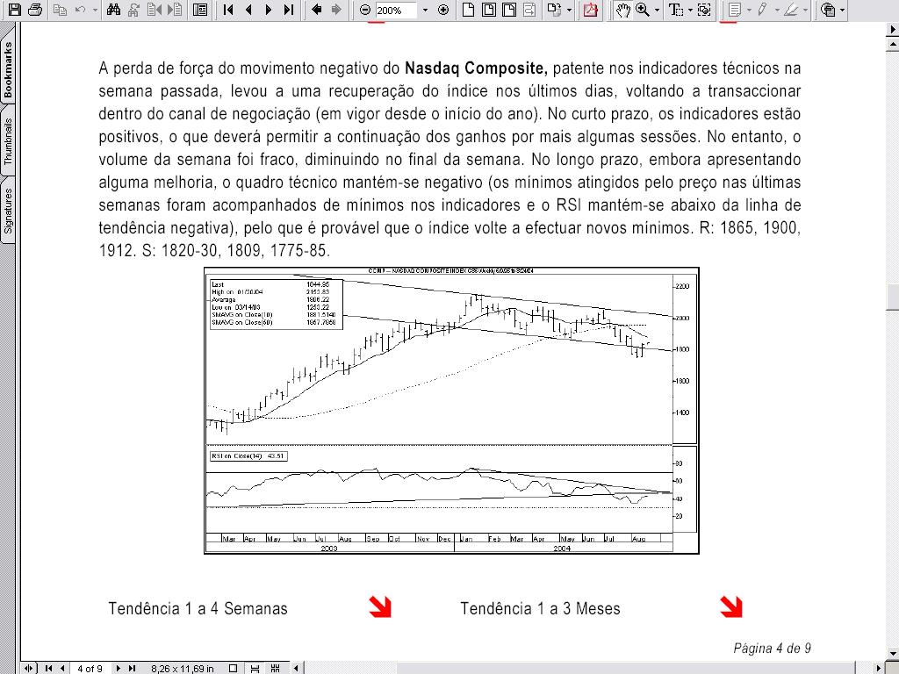Click the Save floppy disk icon
899x674 pixels.
(x=14, y=9)
